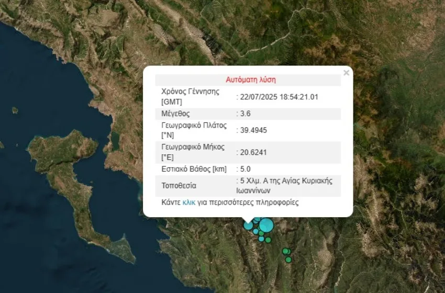Image resolution: width=445 pixels, height=293 pixels.
Task: Click the small cyan marker left of the large cyan circle
Action: coord(255,231)
